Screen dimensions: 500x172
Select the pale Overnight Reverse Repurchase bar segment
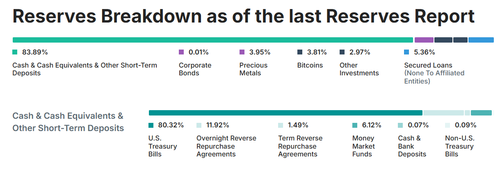pyautogui.click(x=443, y=113)
